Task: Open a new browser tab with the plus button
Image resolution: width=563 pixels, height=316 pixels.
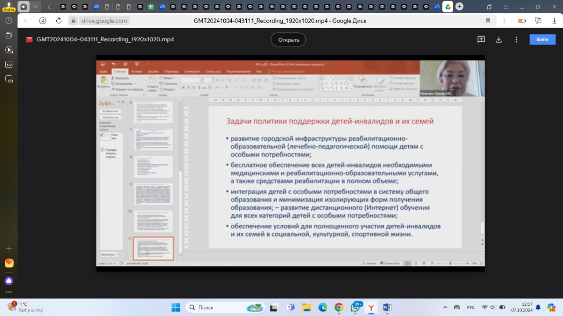Action: [x=459, y=7]
